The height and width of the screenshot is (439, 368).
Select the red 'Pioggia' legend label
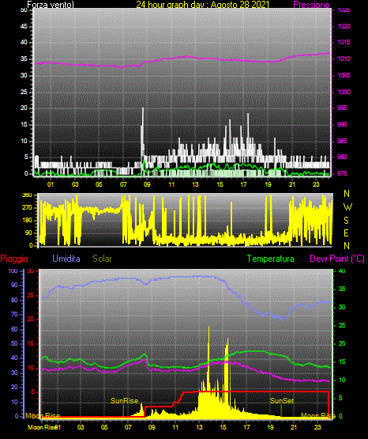pyautogui.click(x=14, y=259)
